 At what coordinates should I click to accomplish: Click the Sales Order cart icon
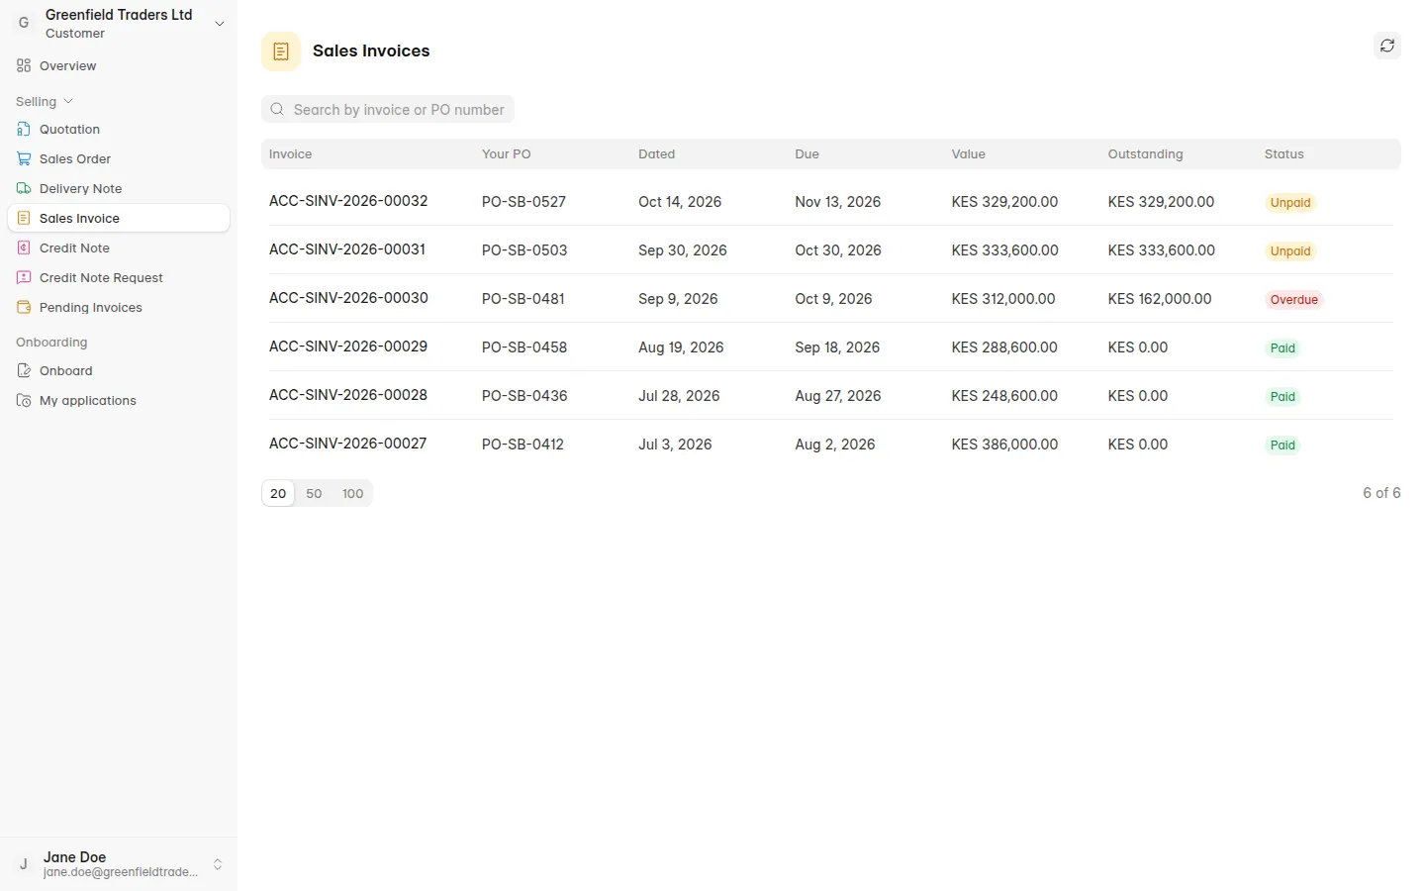24,159
